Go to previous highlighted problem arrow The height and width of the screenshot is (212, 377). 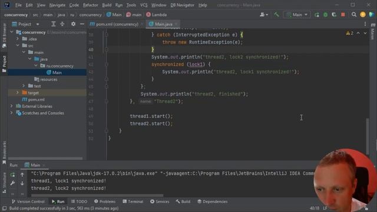pos(358,33)
